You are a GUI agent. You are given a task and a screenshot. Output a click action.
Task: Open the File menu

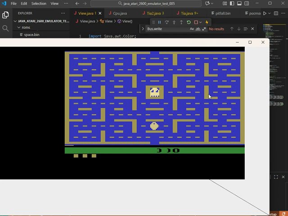13,4
